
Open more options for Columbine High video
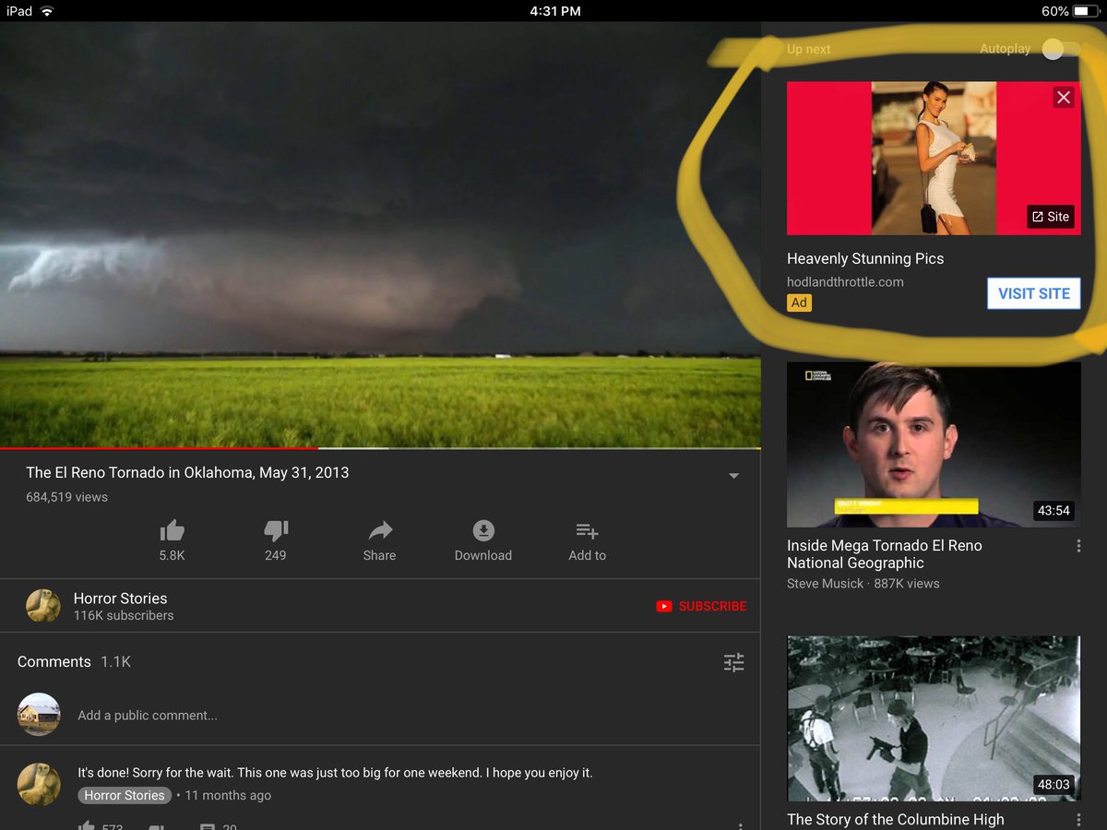[x=1078, y=819]
